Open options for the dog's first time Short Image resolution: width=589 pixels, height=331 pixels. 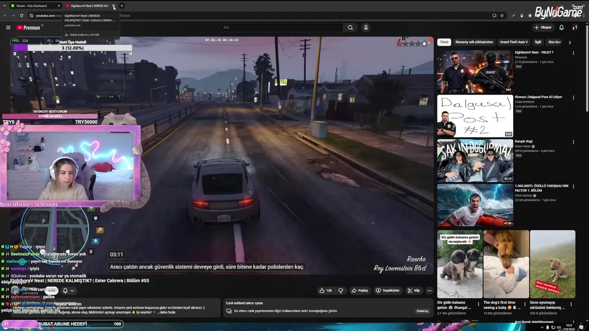pos(525,304)
